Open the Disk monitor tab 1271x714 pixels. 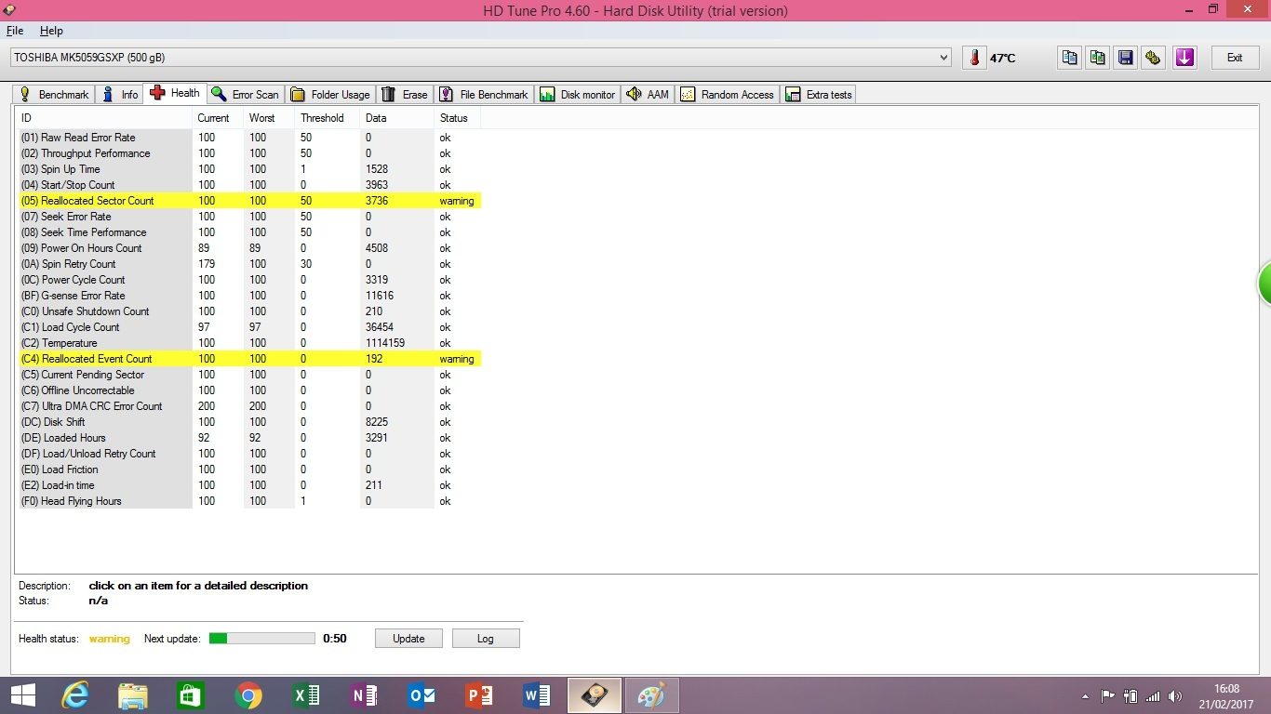[x=578, y=95]
